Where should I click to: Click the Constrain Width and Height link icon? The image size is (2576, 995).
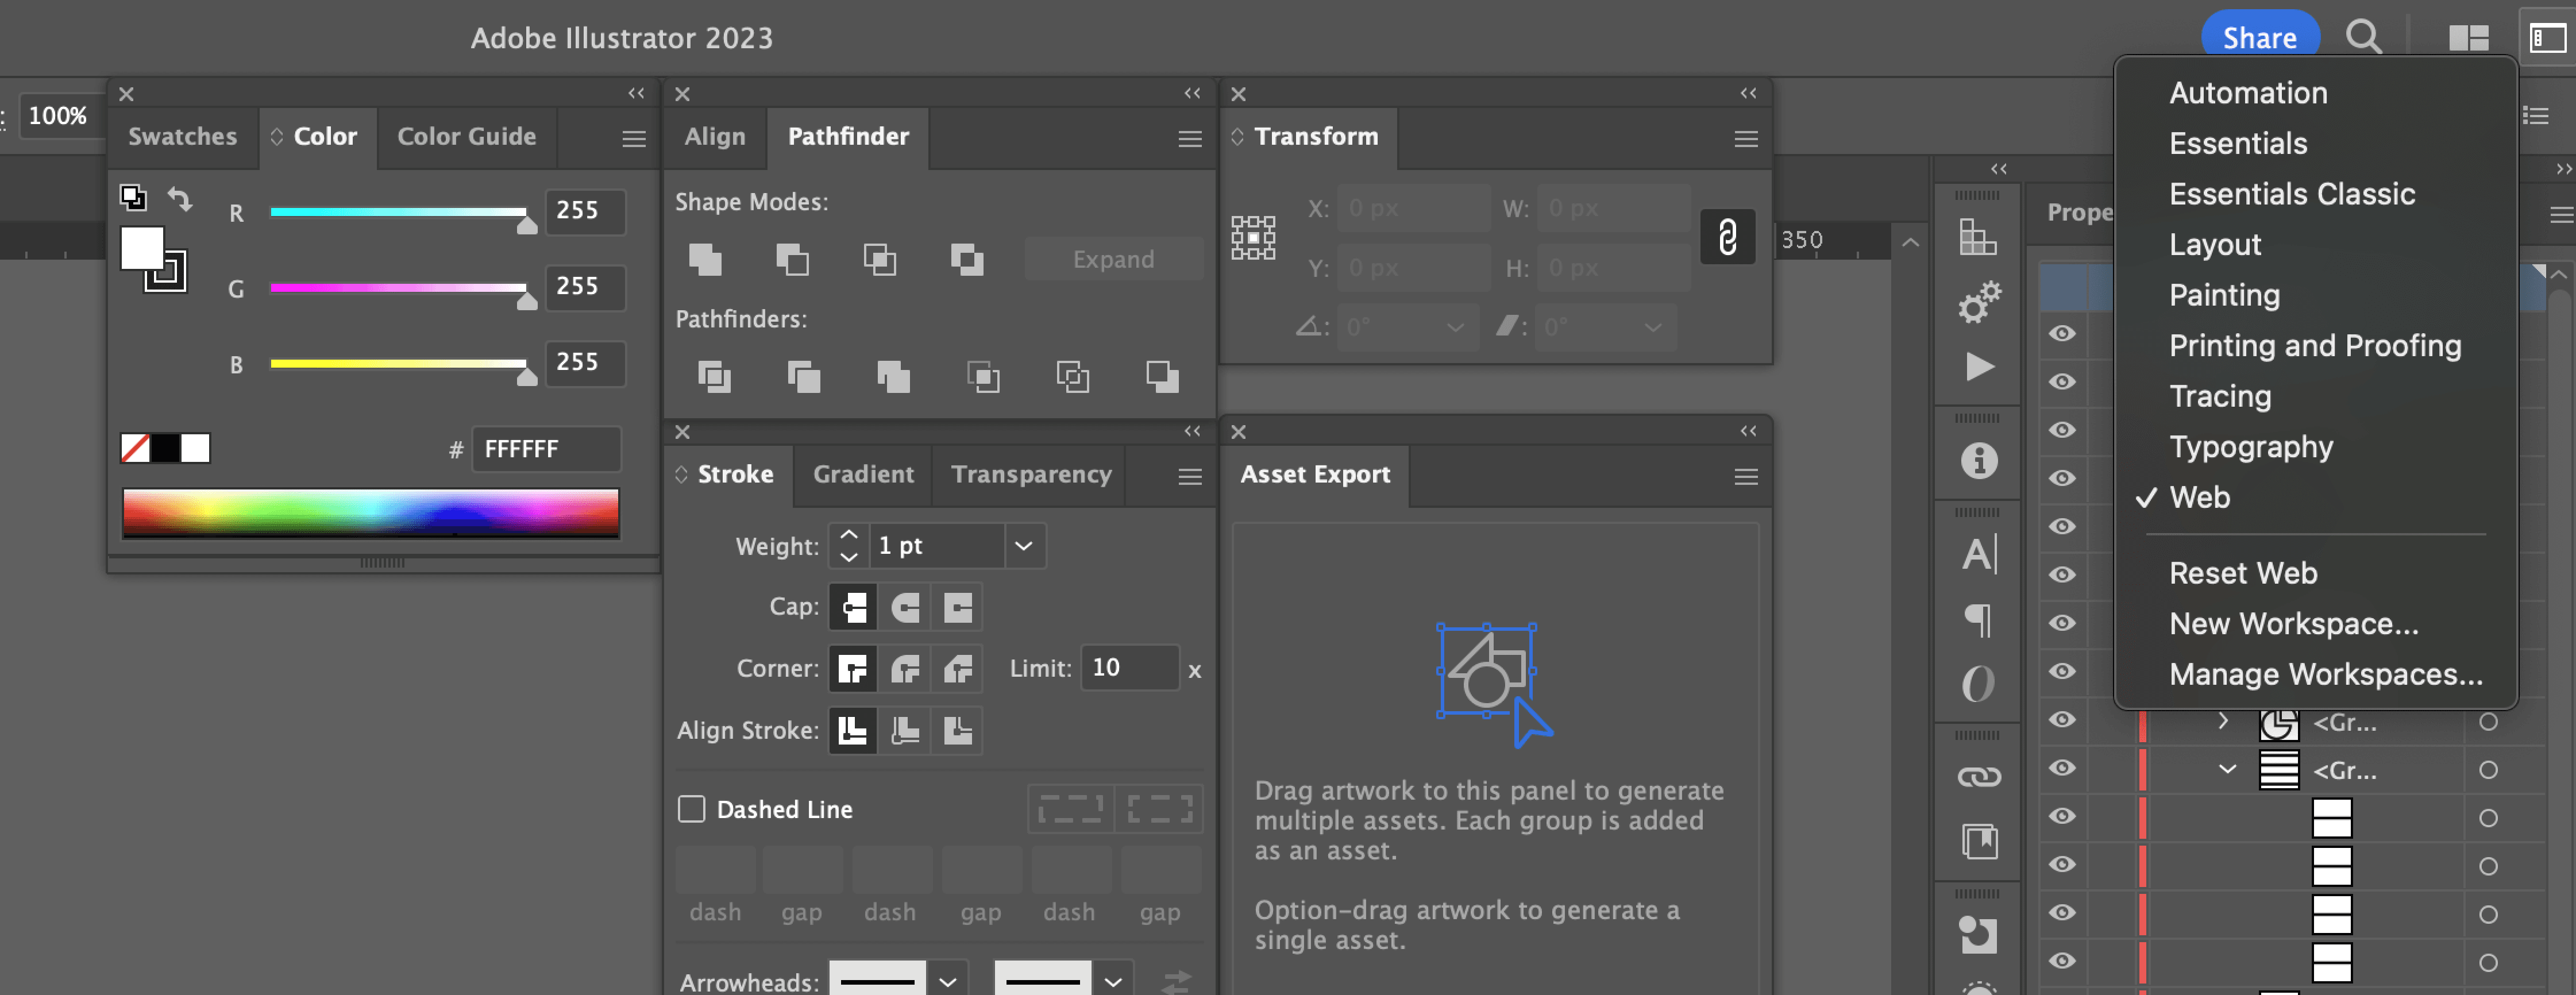pyautogui.click(x=1727, y=238)
